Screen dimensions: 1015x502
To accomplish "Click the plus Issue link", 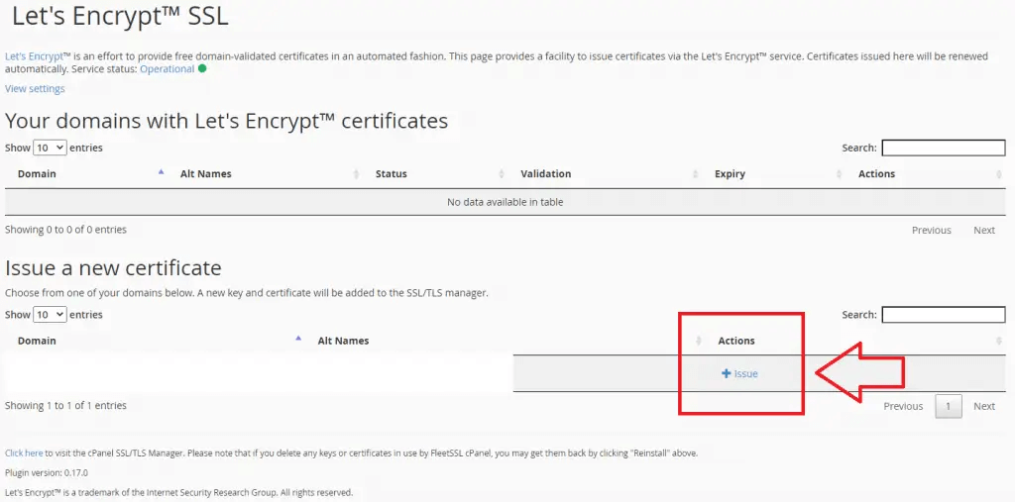I will 739,374.
